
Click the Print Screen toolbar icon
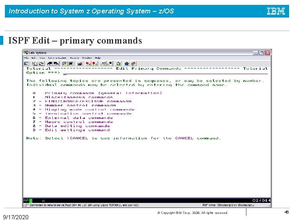27,64
